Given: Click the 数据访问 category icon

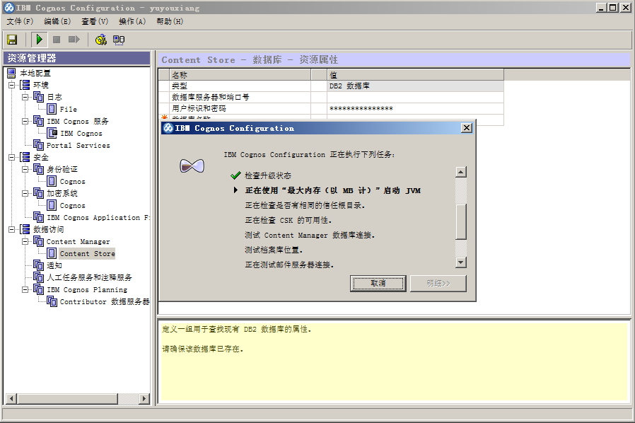Looking at the screenshot, I should point(25,229).
